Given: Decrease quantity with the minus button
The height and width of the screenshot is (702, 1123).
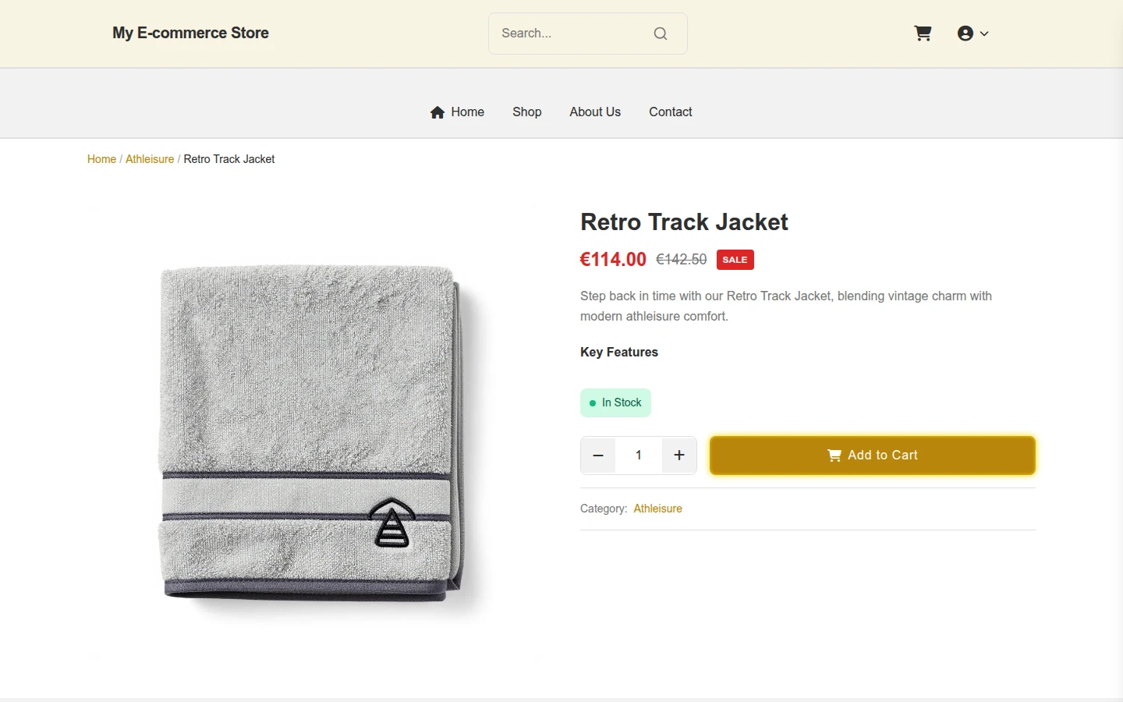Looking at the screenshot, I should 598,456.
